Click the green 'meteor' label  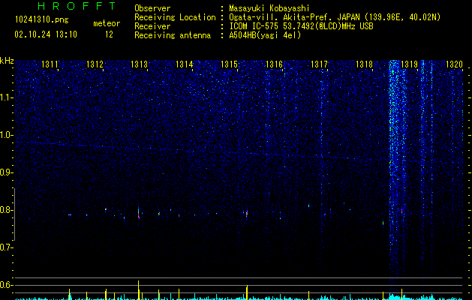pyautogui.click(x=107, y=23)
